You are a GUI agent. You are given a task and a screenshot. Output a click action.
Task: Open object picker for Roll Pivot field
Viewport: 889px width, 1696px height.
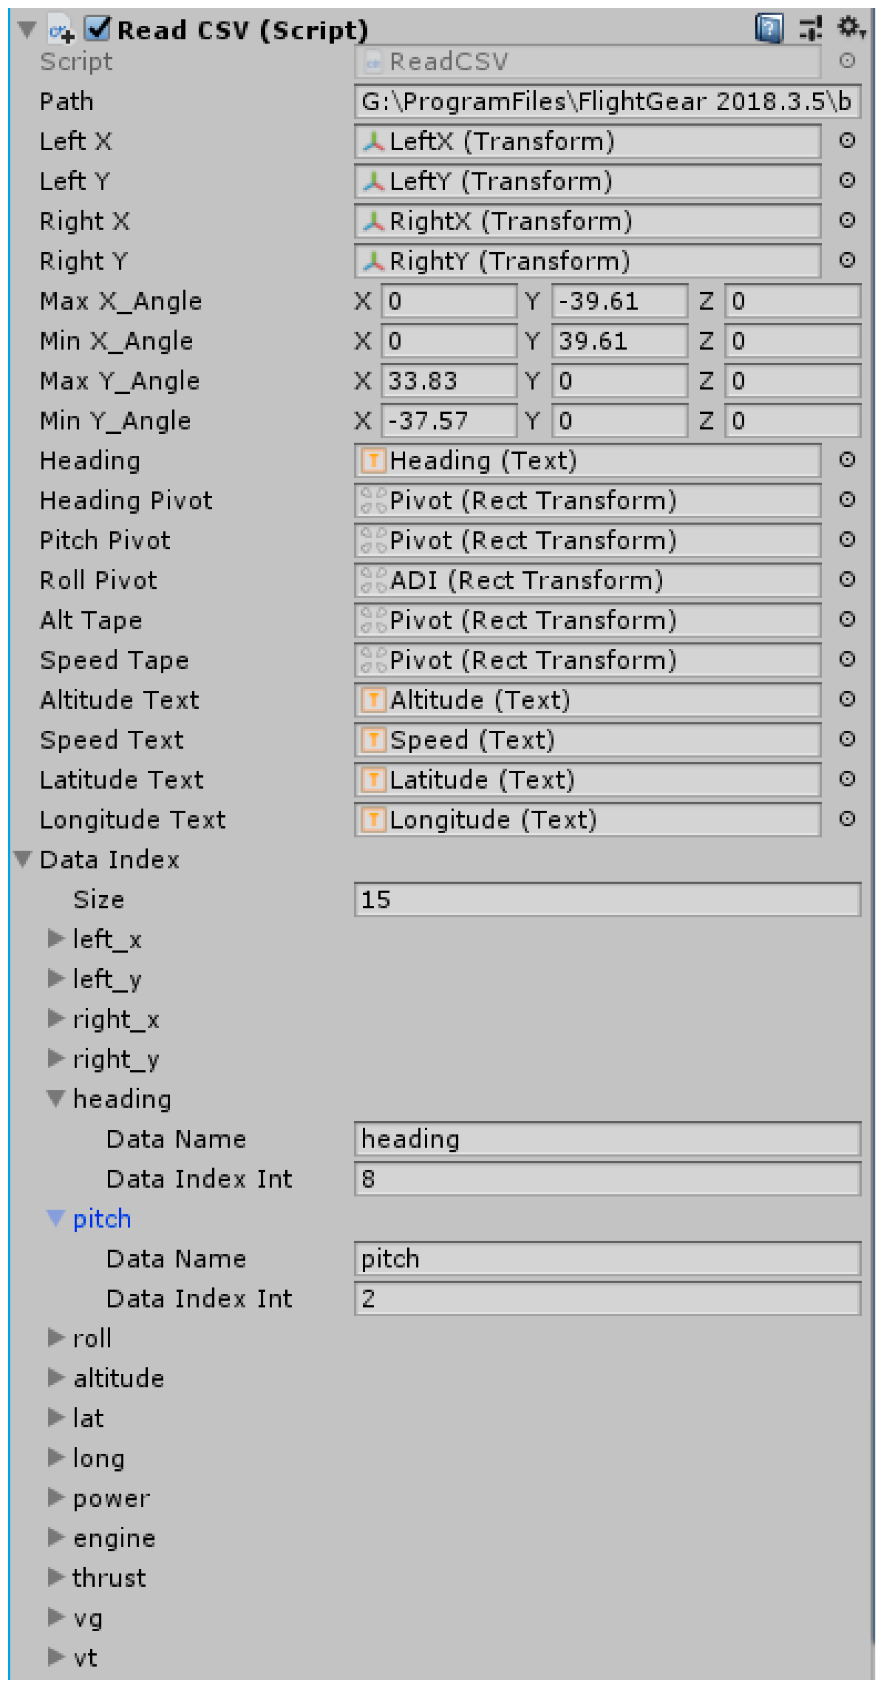[847, 579]
